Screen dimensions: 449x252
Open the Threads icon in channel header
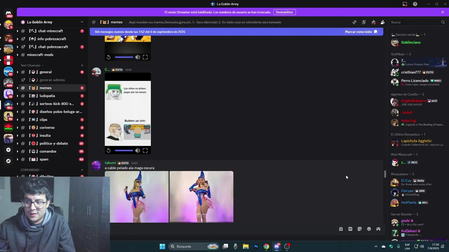[354, 22]
